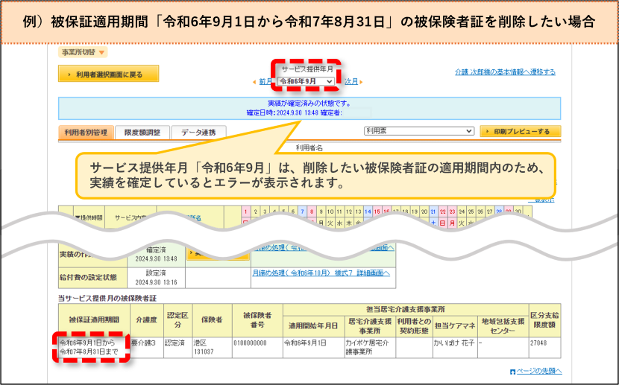619x385 pixels.
Task: Click the 提供時間 column sort header
Action: click(x=89, y=217)
